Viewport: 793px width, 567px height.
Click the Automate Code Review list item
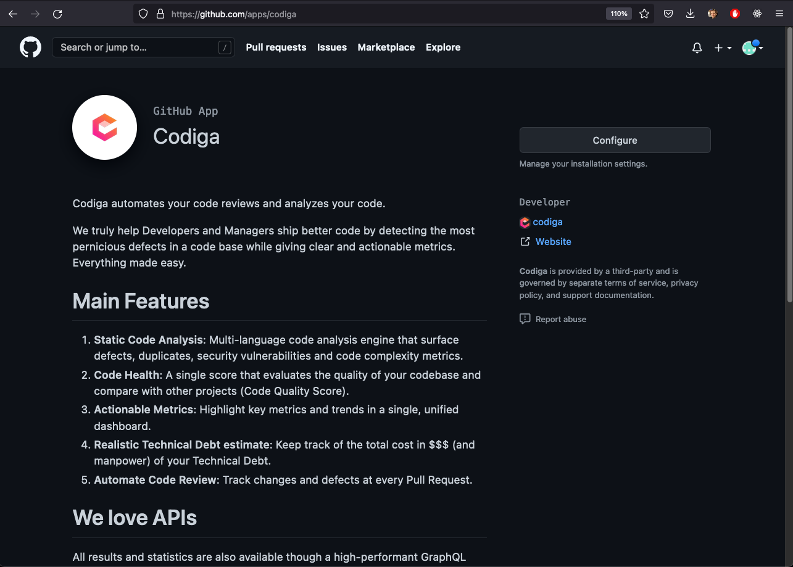tap(283, 480)
